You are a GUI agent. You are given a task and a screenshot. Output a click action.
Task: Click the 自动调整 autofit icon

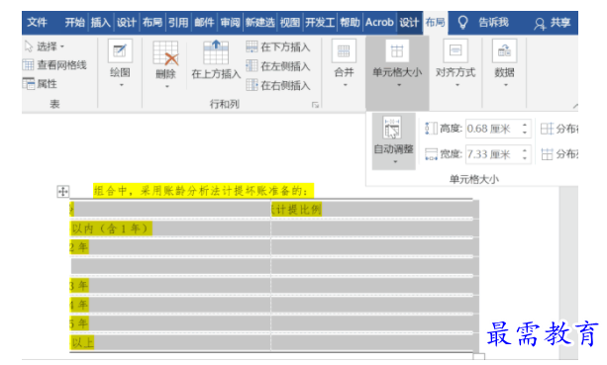point(392,128)
